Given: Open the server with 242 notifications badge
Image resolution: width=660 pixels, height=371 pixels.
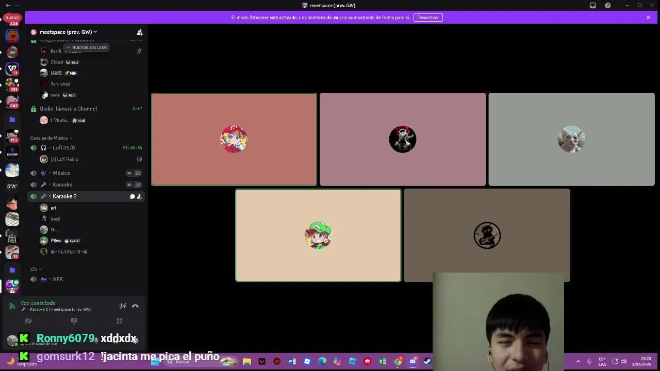Looking at the screenshot, I should (x=12, y=101).
